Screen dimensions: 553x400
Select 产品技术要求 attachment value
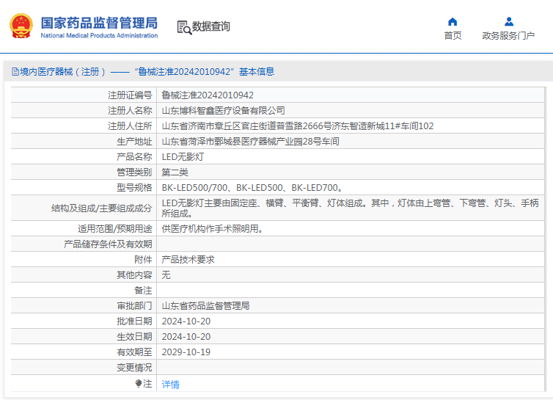(x=188, y=260)
